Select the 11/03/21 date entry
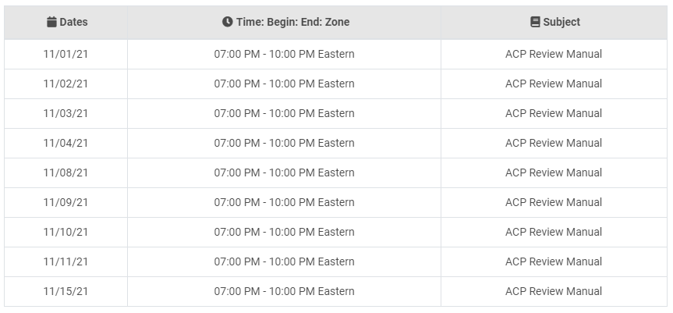 point(66,113)
